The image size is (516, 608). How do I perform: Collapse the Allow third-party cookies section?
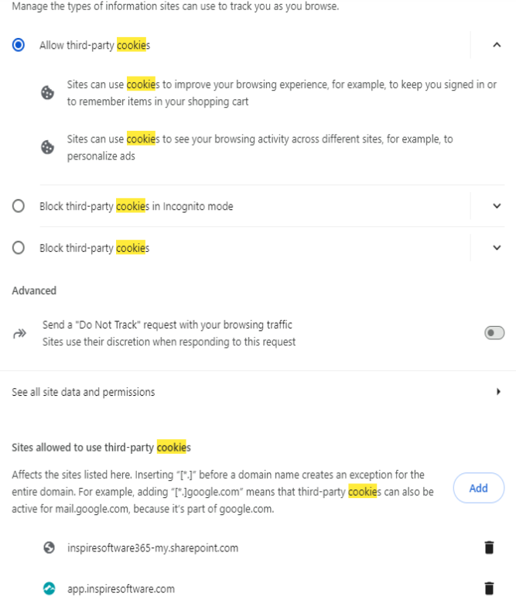[497, 45]
